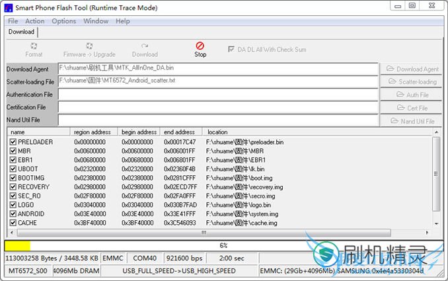Select the system.img location entry
Screen dimensions: 448x281
click(242, 214)
